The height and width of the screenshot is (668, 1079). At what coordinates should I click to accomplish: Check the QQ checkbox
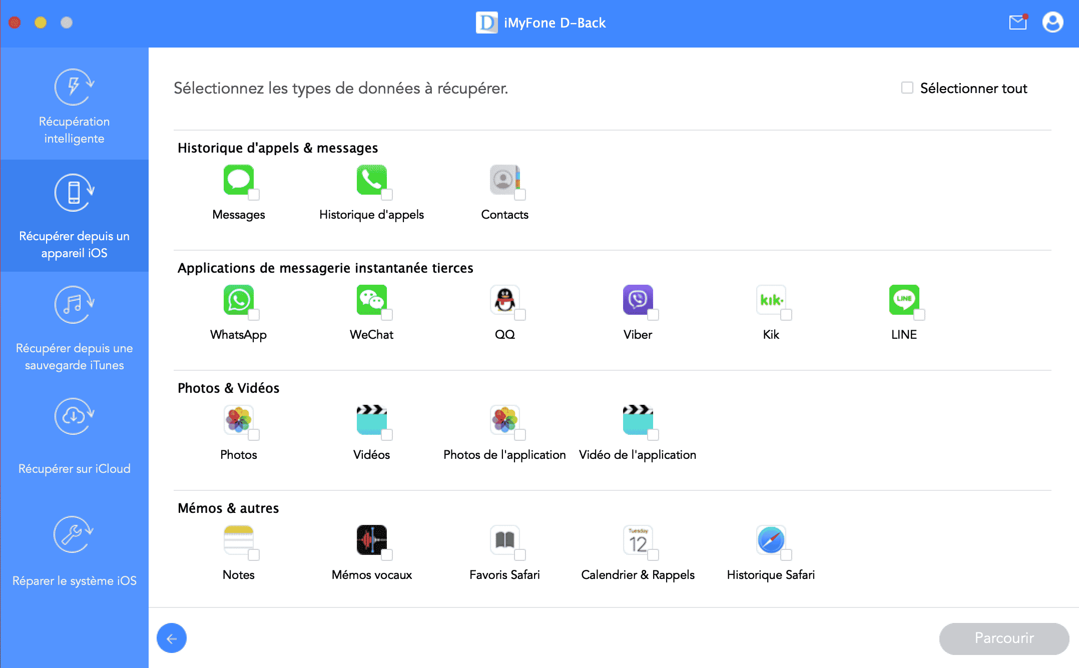(520, 315)
